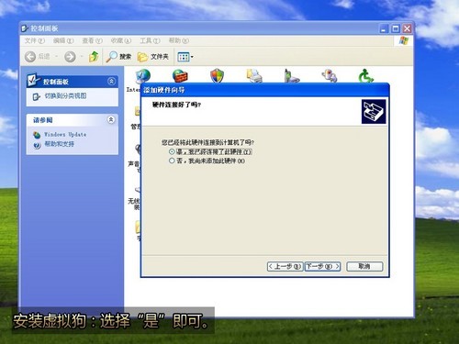Image resolution: width=459 pixels, height=344 pixels.
Task: Open Back button history dropdown arrow
Action: 56,57
